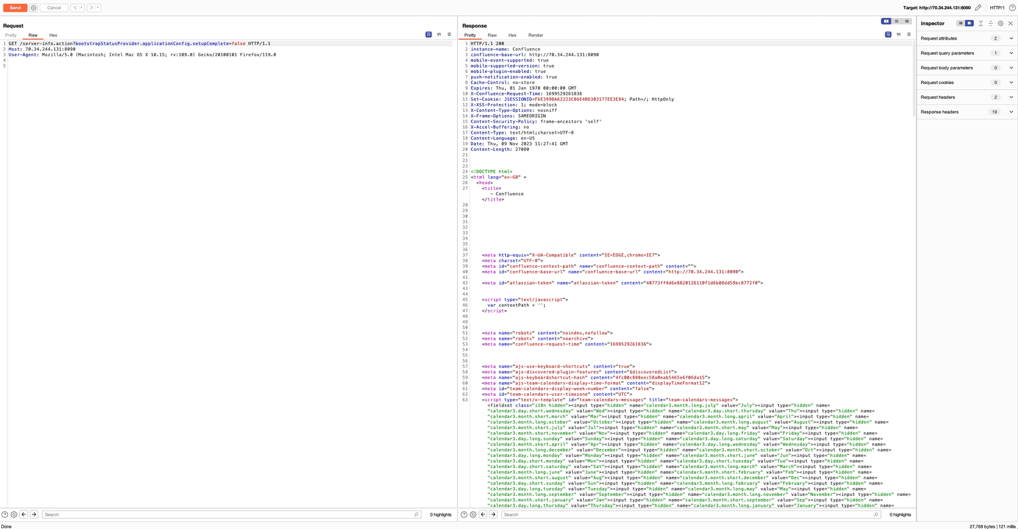Click help icon beside HTTP/1 label
Image resolution: width=1018 pixels, height=529 pixels.
coord(1011,8)
